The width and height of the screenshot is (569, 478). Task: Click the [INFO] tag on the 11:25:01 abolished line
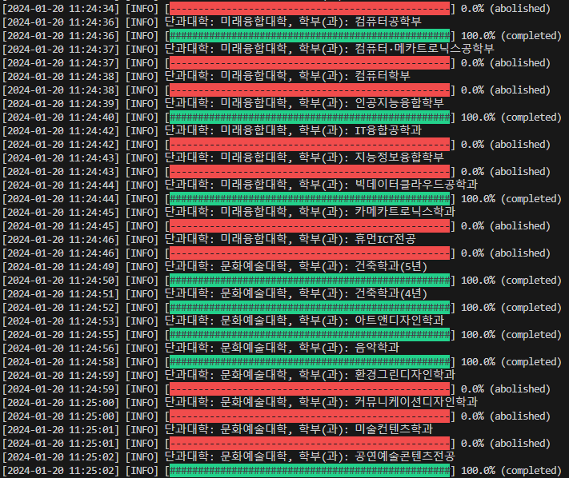pos(142,444)
